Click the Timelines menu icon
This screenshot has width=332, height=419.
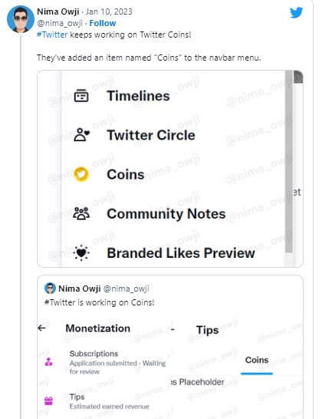click(x=81, y=96)
